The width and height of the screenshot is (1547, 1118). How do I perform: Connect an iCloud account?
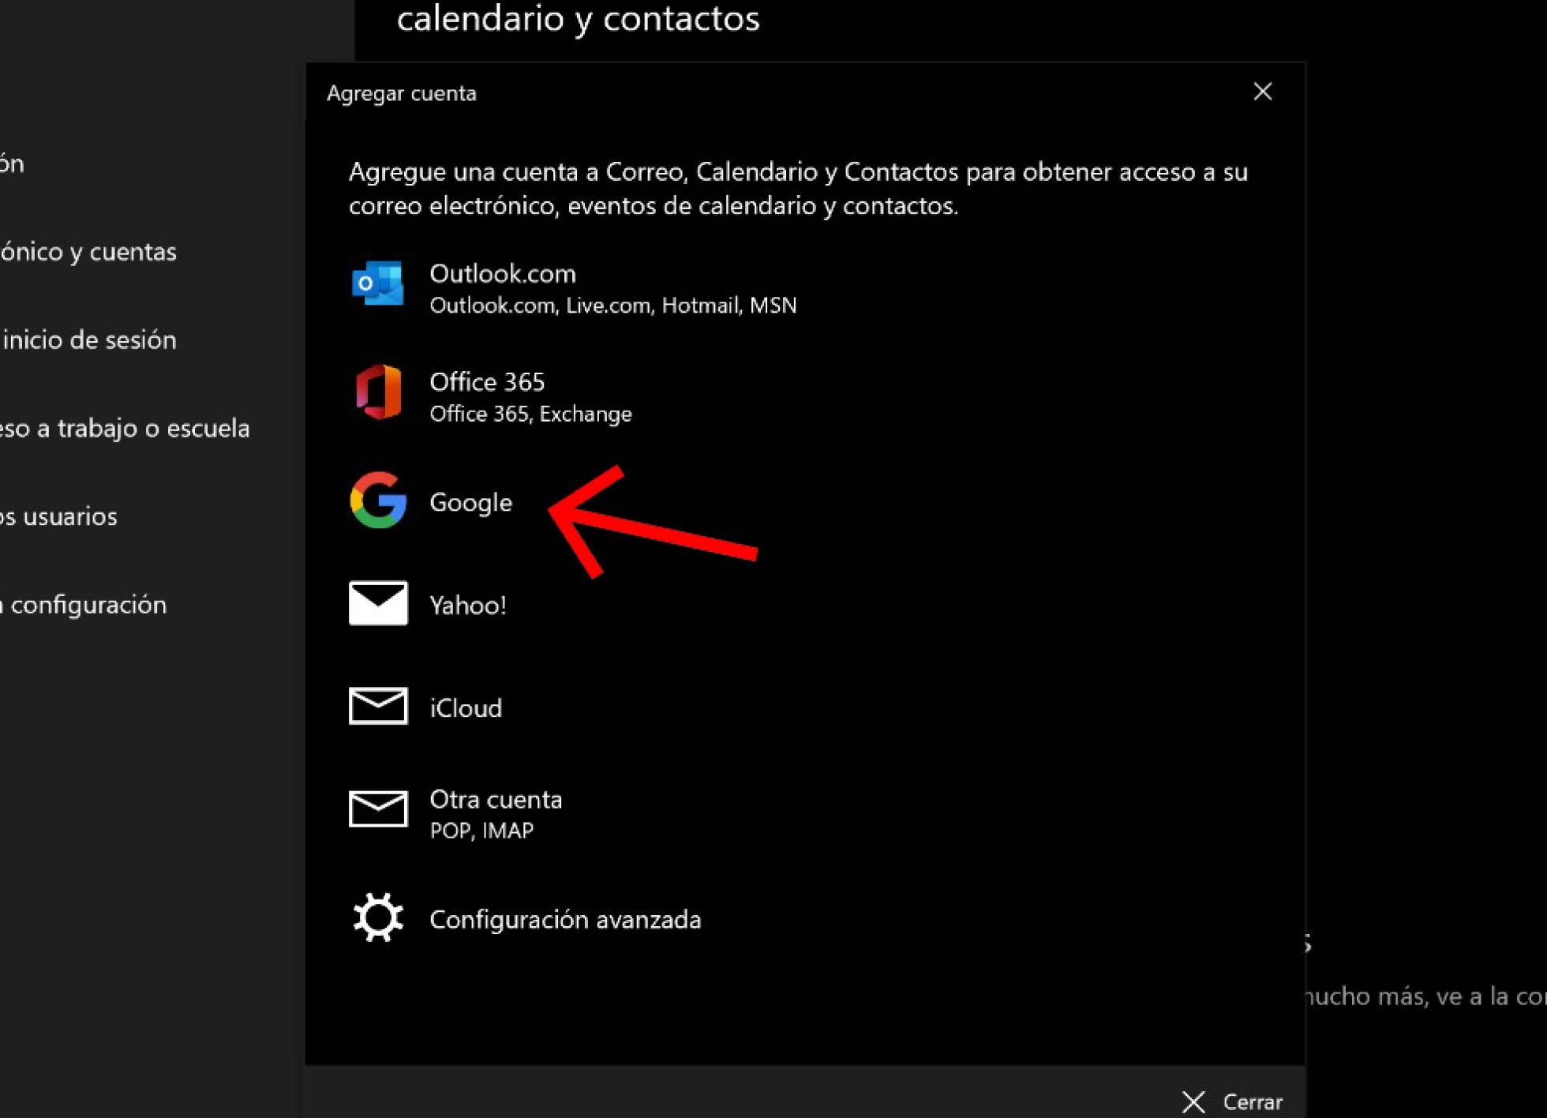click(466, 707)
